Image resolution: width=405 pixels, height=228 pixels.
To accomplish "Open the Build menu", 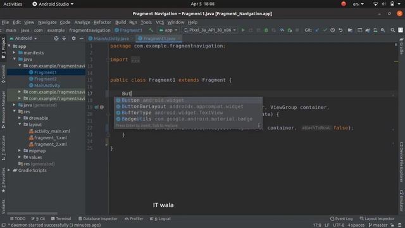I will [x=120, y=22].
